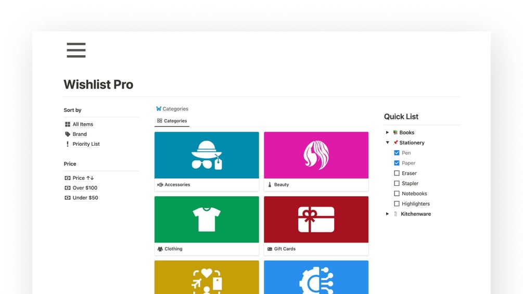This screenshot has width=523, height=294.
Task: Open the Brand sort link
Action: (80, 134)
